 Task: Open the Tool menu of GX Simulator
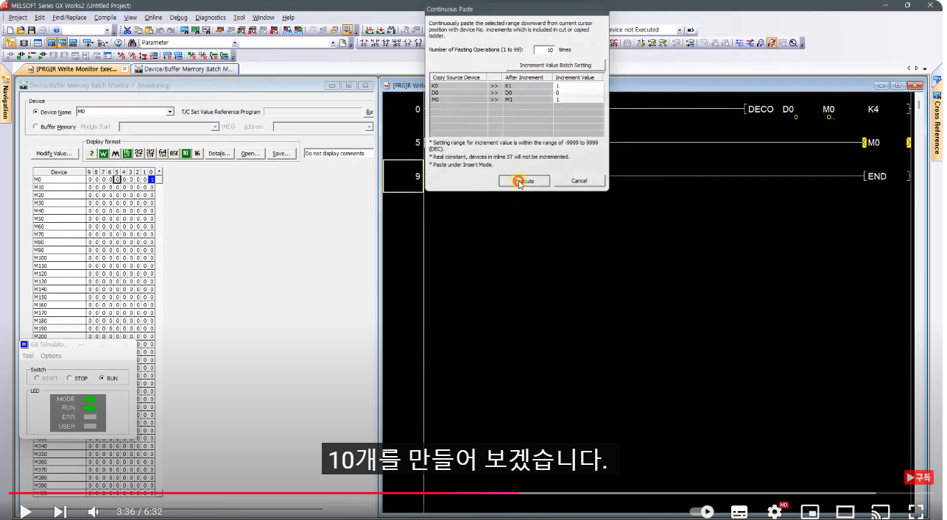point(28,355)
